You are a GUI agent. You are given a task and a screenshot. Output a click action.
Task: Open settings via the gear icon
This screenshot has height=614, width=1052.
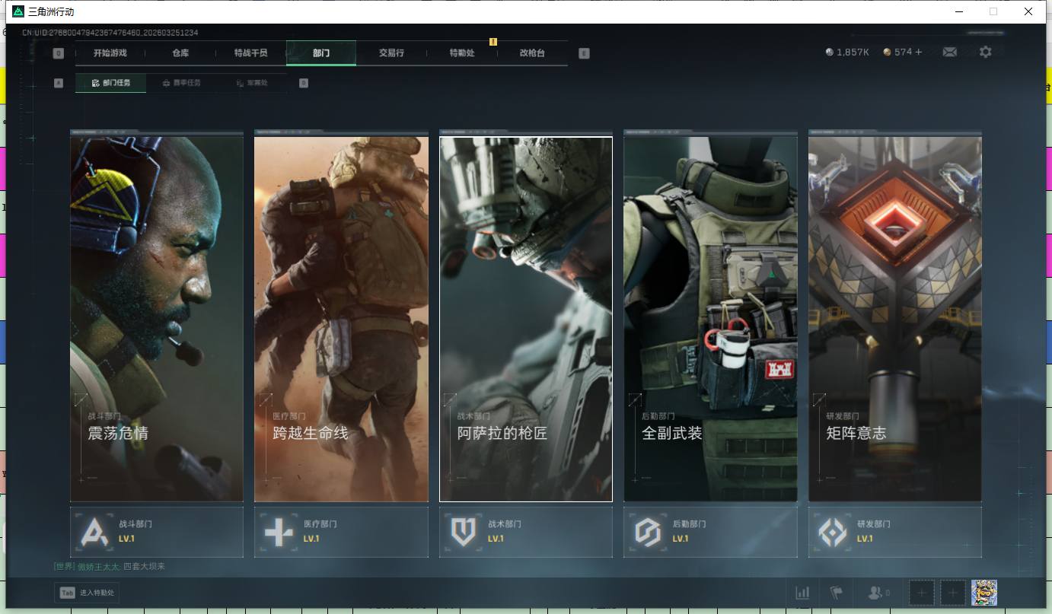(x=985, y=52)
